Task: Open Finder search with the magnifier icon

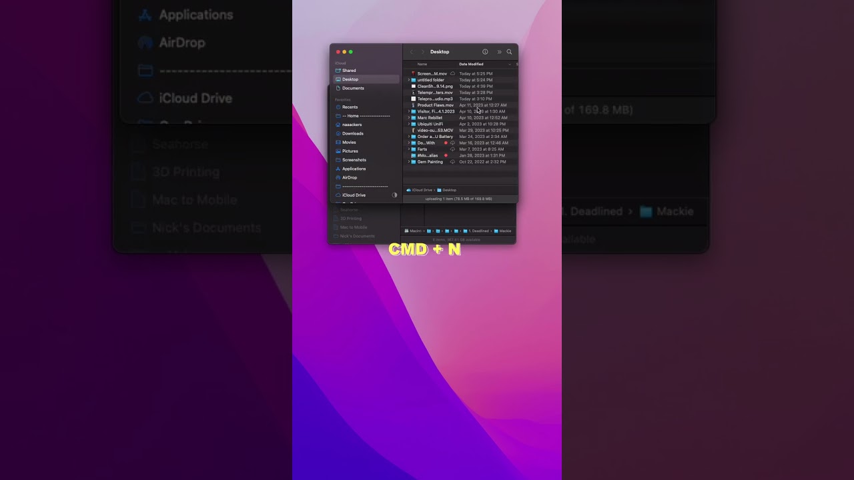Action: (x=509, y=52)
